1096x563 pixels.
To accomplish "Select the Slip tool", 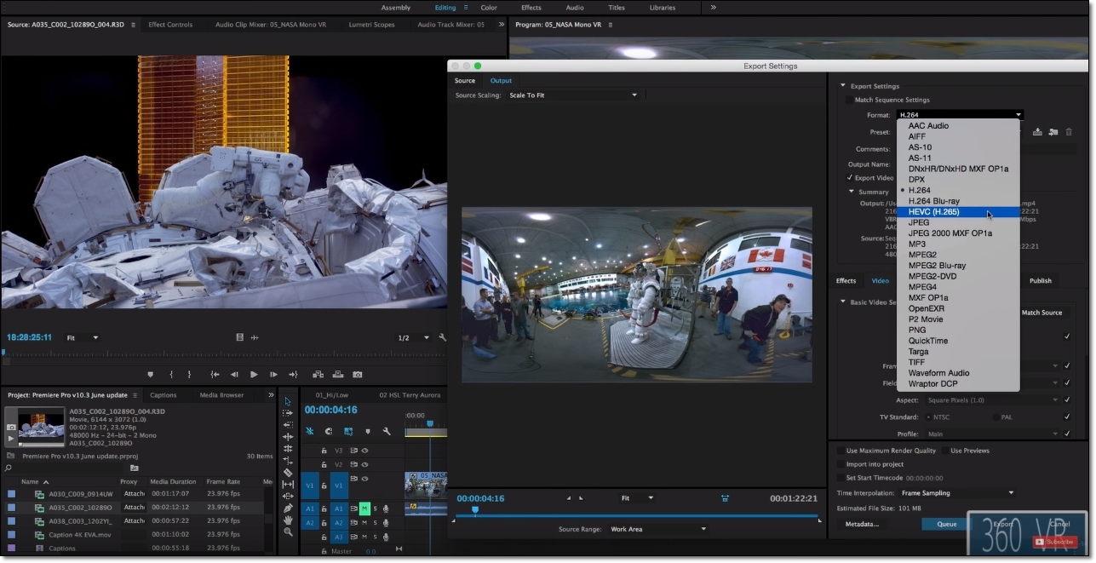I will (x=288, y=485).
